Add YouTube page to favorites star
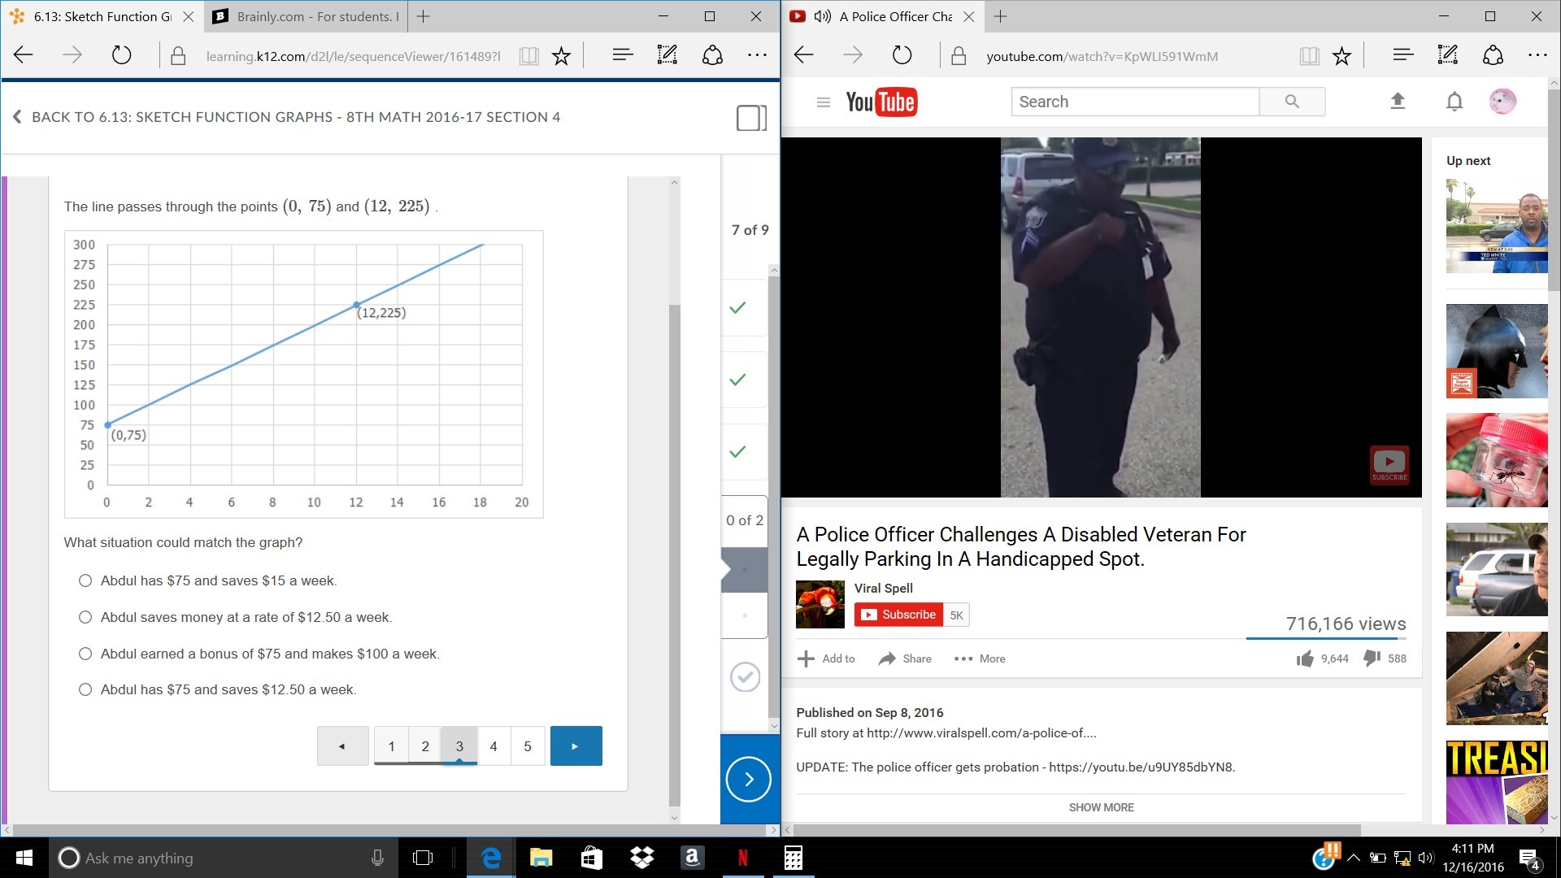This screenshot has height=878, width=1561. point(1341,56)
